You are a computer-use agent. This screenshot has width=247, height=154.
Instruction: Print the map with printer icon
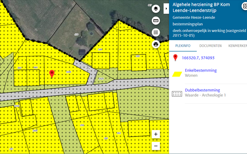(x=156, y=44)
